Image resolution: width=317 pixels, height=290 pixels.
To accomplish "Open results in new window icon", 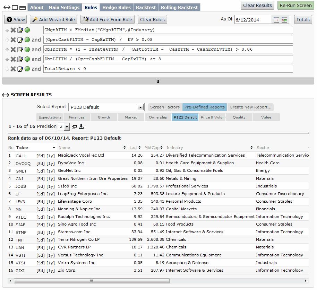I will (x=74, y=126).
